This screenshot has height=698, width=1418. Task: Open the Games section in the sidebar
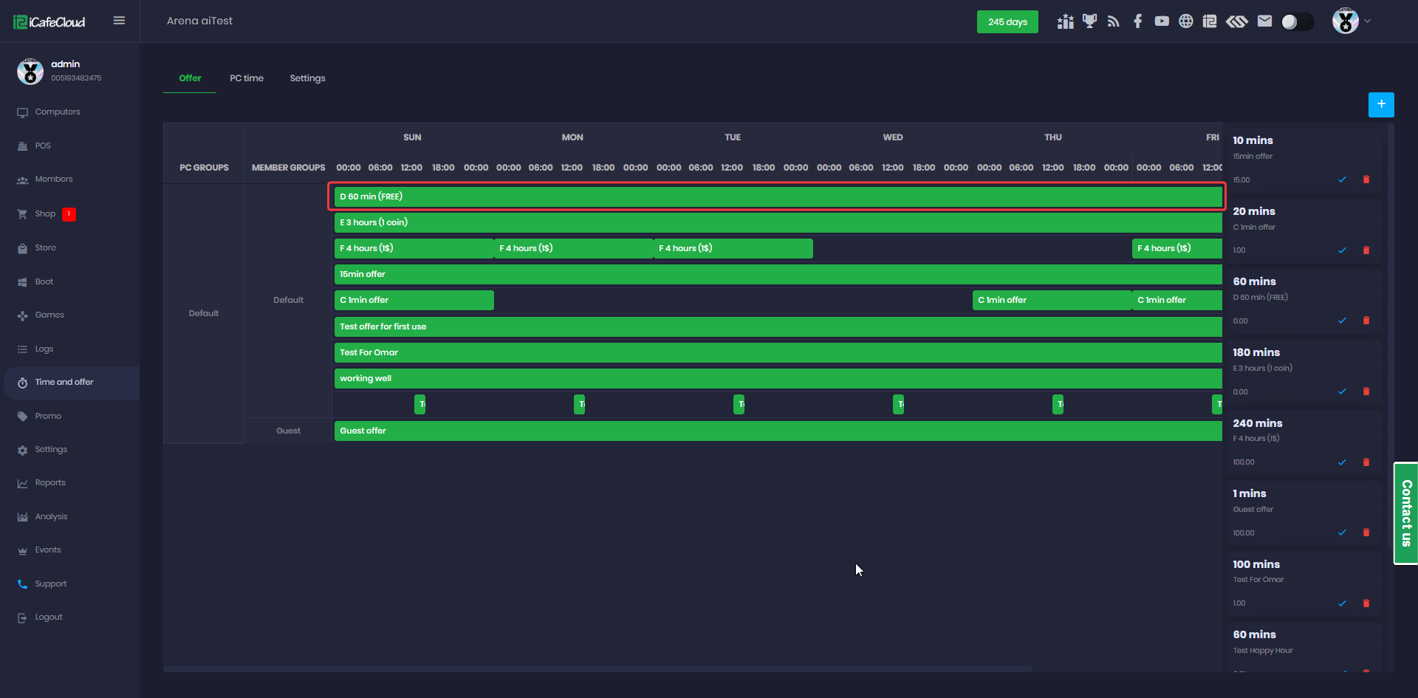49,315
